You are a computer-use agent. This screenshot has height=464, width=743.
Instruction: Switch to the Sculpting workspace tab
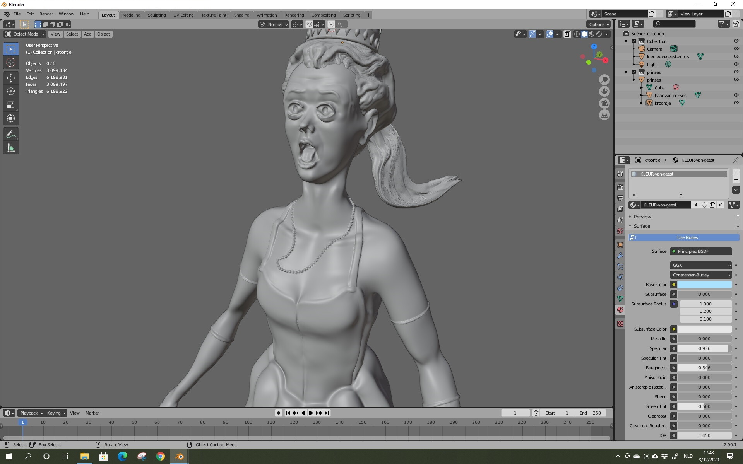tap(156, 15)
